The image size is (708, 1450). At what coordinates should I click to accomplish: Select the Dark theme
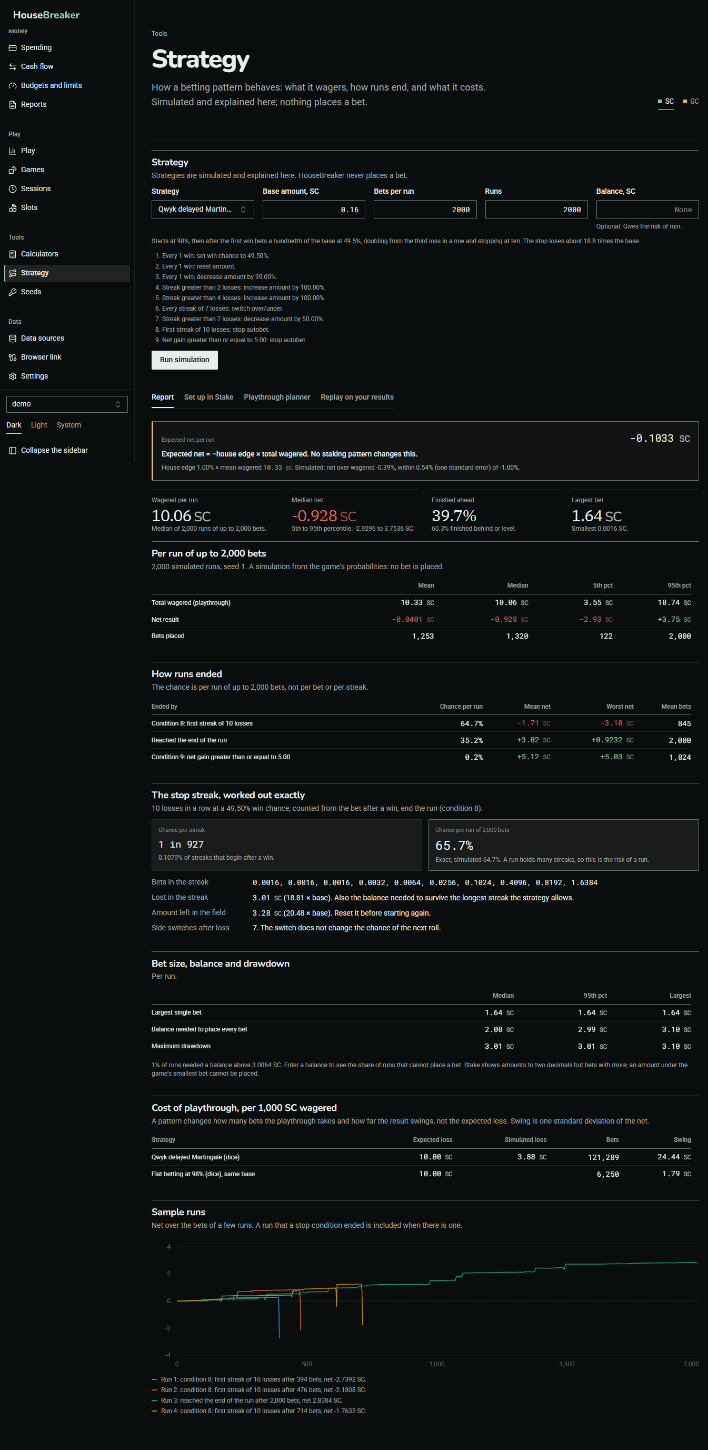[14, 425]
